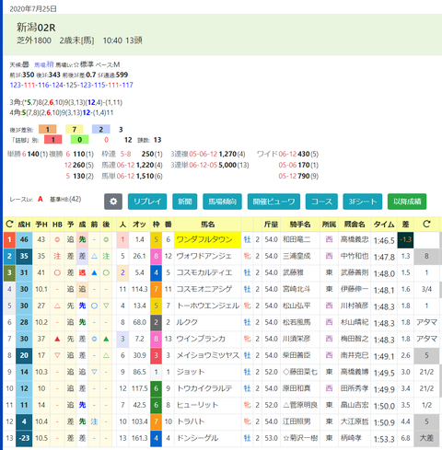This screenshot has width=442, height=450.
Task: Click the 馬場:稍 track condition link
Action: click(x=44, y=64)
